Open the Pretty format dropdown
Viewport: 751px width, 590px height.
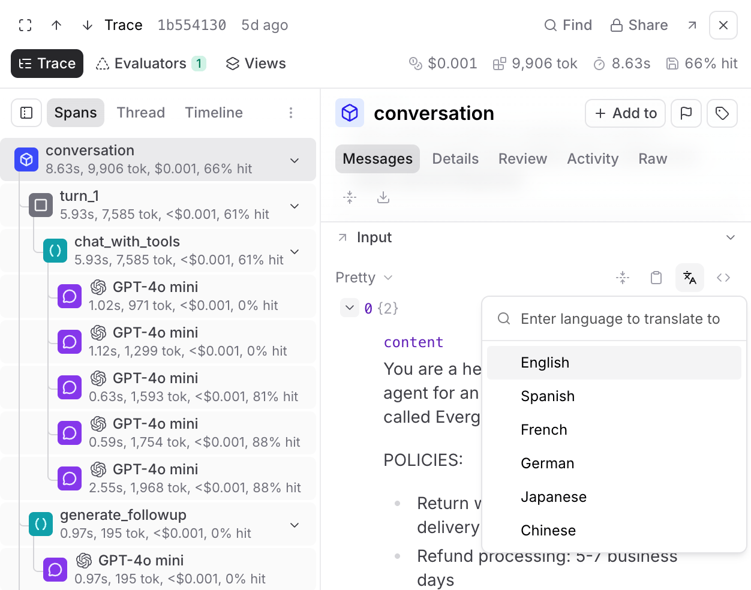coord(364,278)
